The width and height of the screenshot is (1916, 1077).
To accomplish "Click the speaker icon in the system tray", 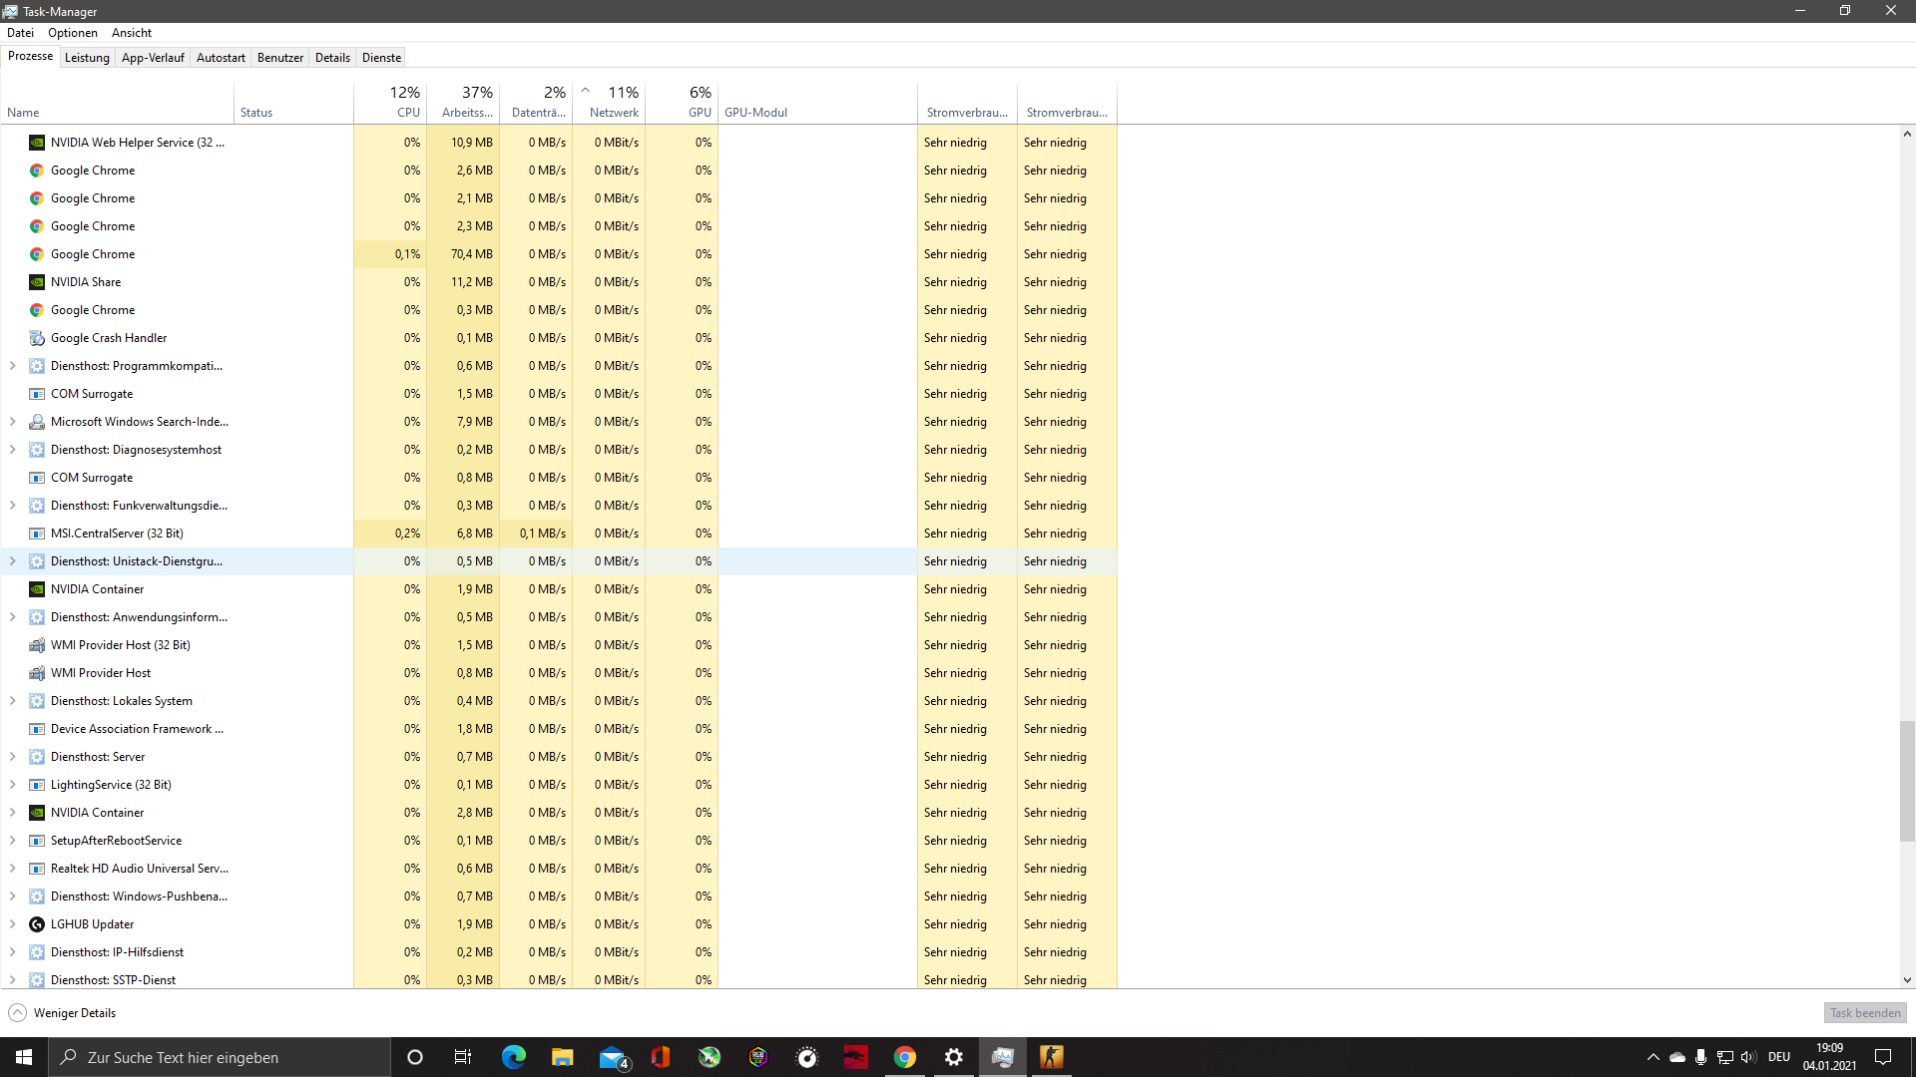I will tap(1746, 1057).
